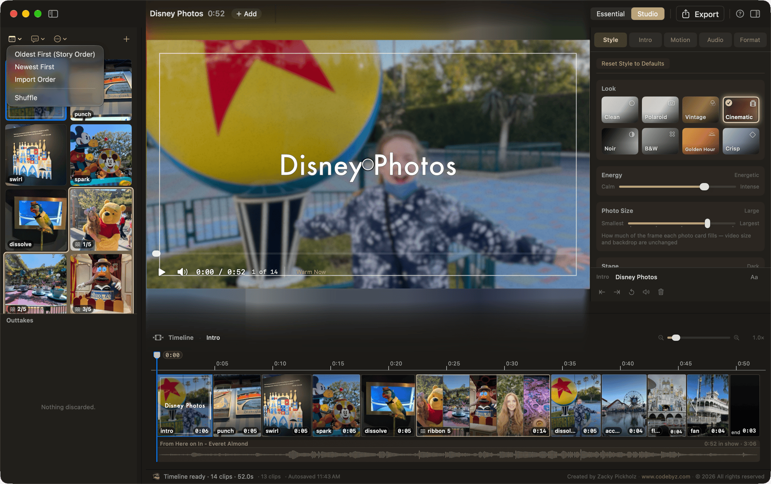Screen dimensions: 771x484
Task: Click the speaker icon in the Intro row
Action: [x=646, y=292]
